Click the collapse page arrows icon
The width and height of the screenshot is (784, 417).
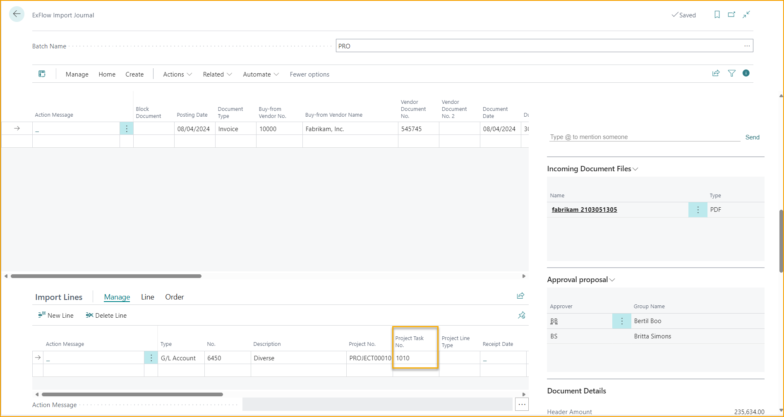point(746,15)
